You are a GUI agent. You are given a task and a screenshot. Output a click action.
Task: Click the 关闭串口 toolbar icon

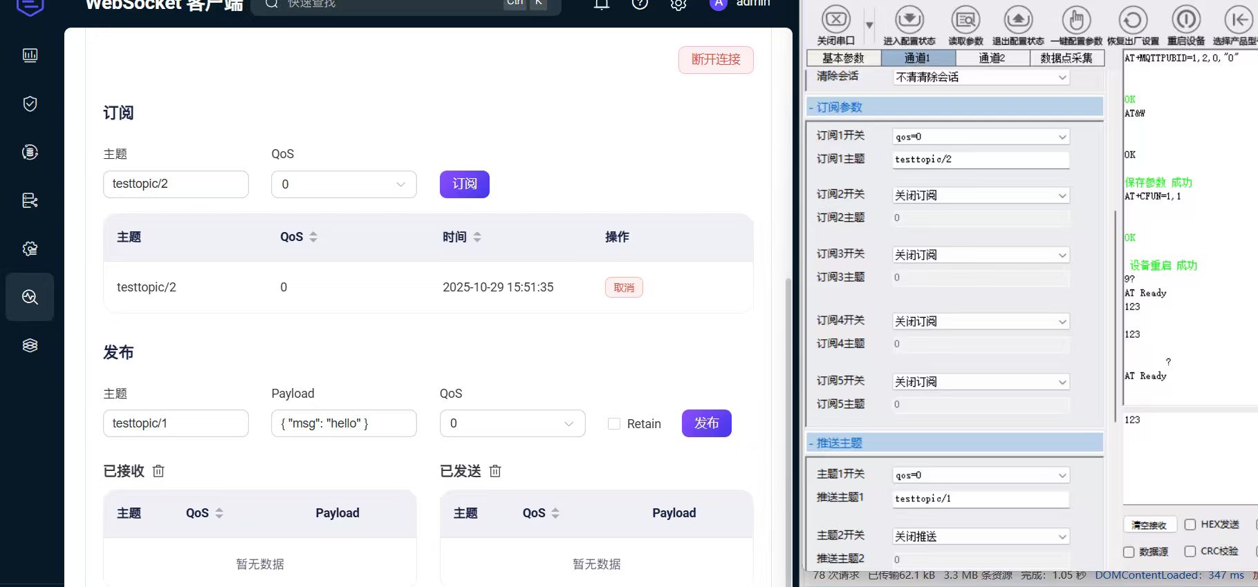click(x=835, y=20)
